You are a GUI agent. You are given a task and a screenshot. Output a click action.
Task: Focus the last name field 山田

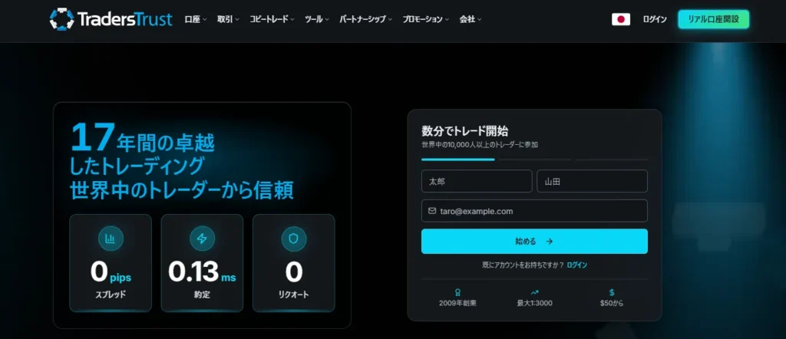click(x=592, y=181)
